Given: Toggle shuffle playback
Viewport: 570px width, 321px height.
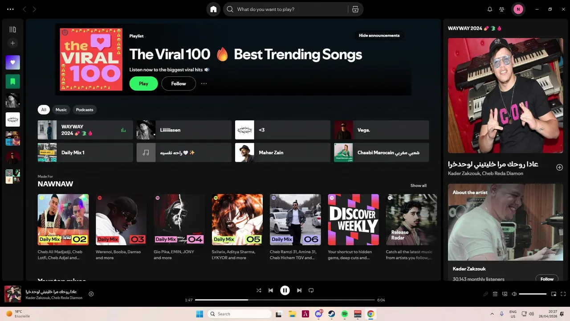Looking at the screenshot, I should [x=259, y=290].
